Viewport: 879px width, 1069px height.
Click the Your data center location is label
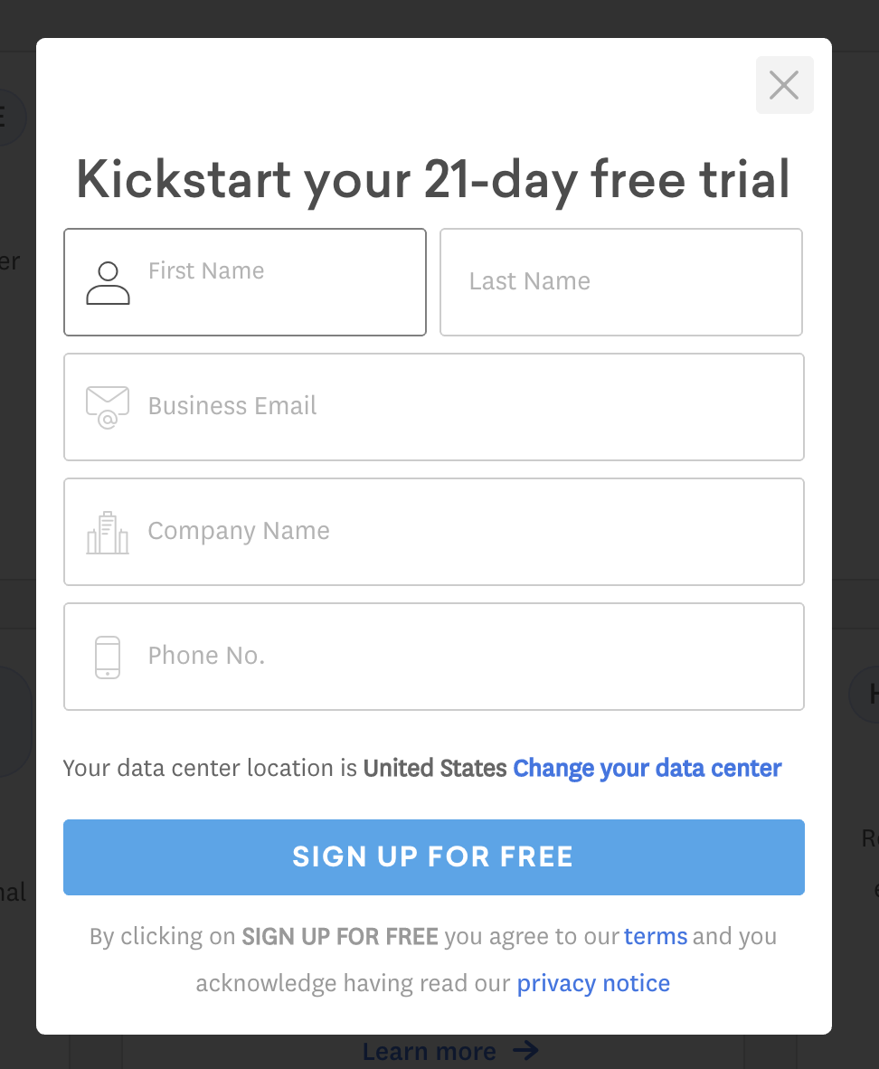(210, 769)
